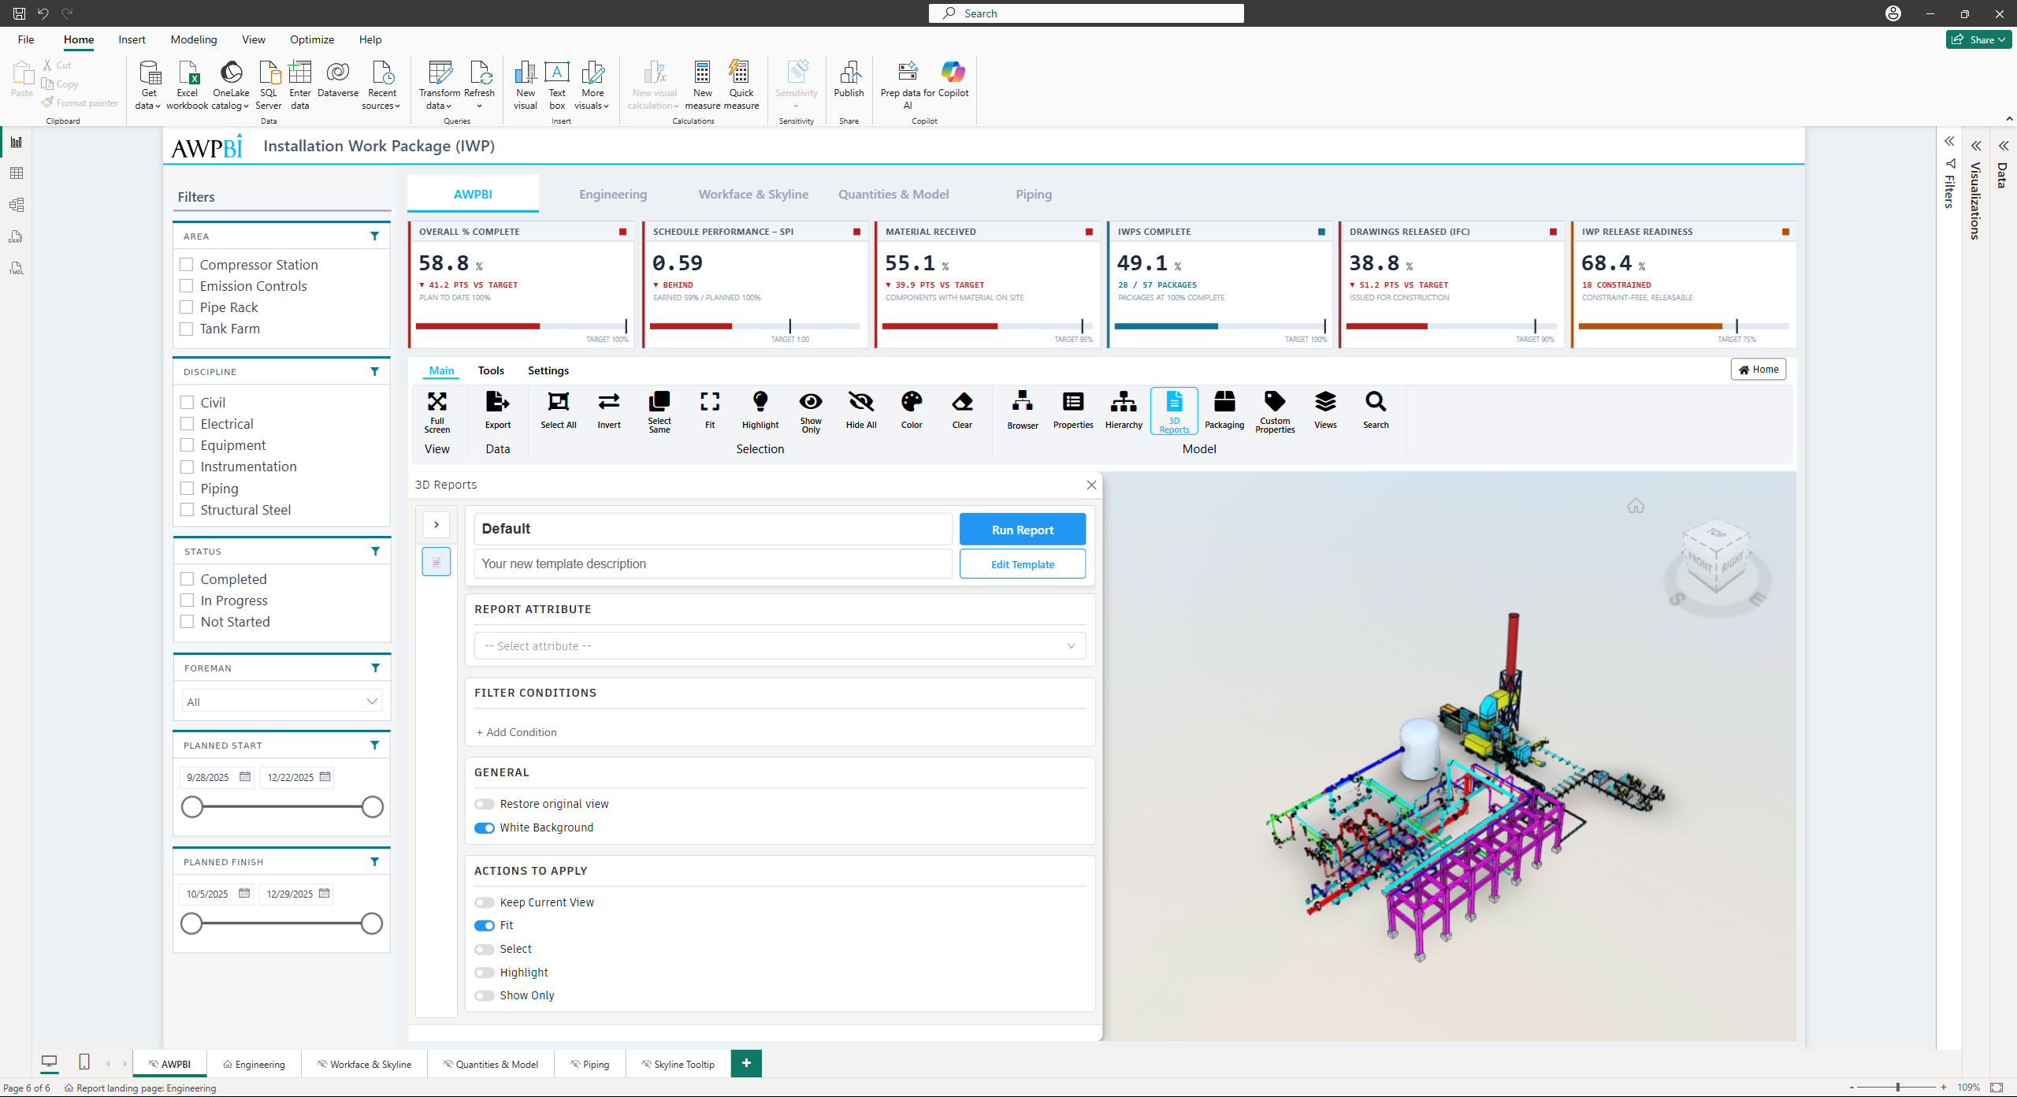The width and height of the screenshot is (2017, 1097).
Task: Add a new report page
Action: 745,1063
